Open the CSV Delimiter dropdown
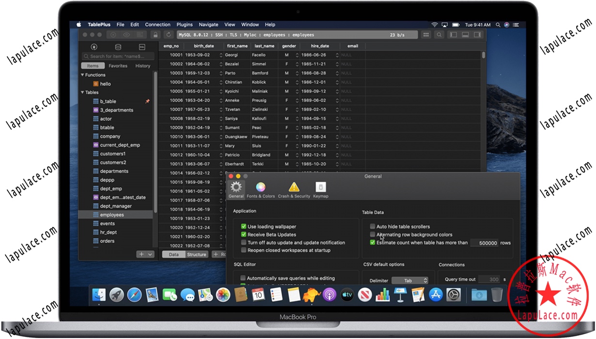The image size is (596, 339). pos(410,280)
